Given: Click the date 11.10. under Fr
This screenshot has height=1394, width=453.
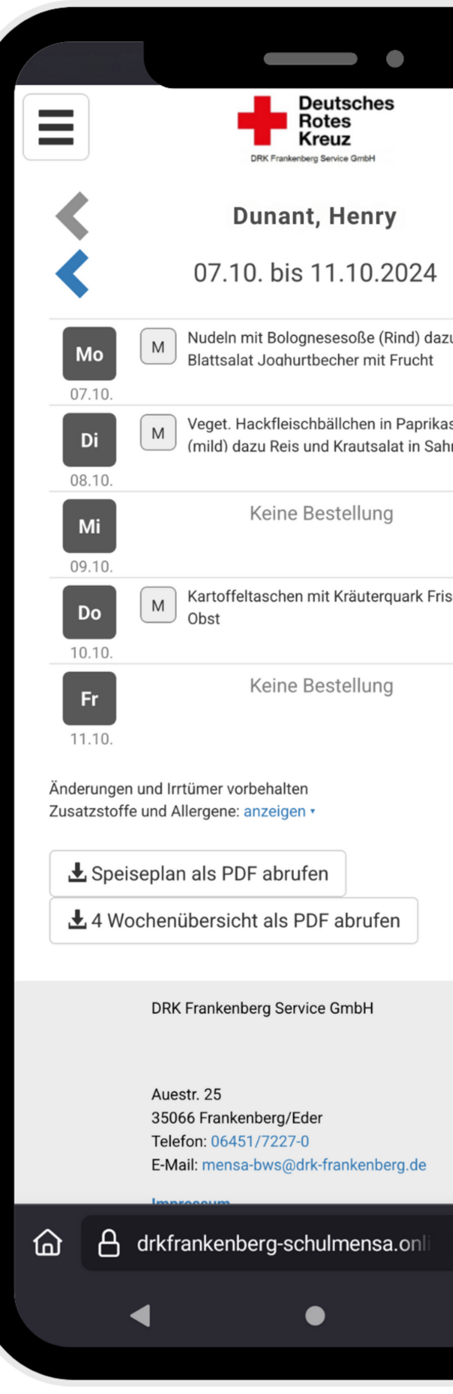Looking at the screenshot, I should point(92,739).
